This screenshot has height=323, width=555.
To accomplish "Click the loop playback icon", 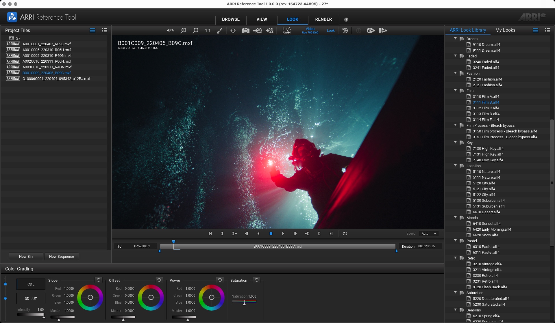I will (345, 234).
